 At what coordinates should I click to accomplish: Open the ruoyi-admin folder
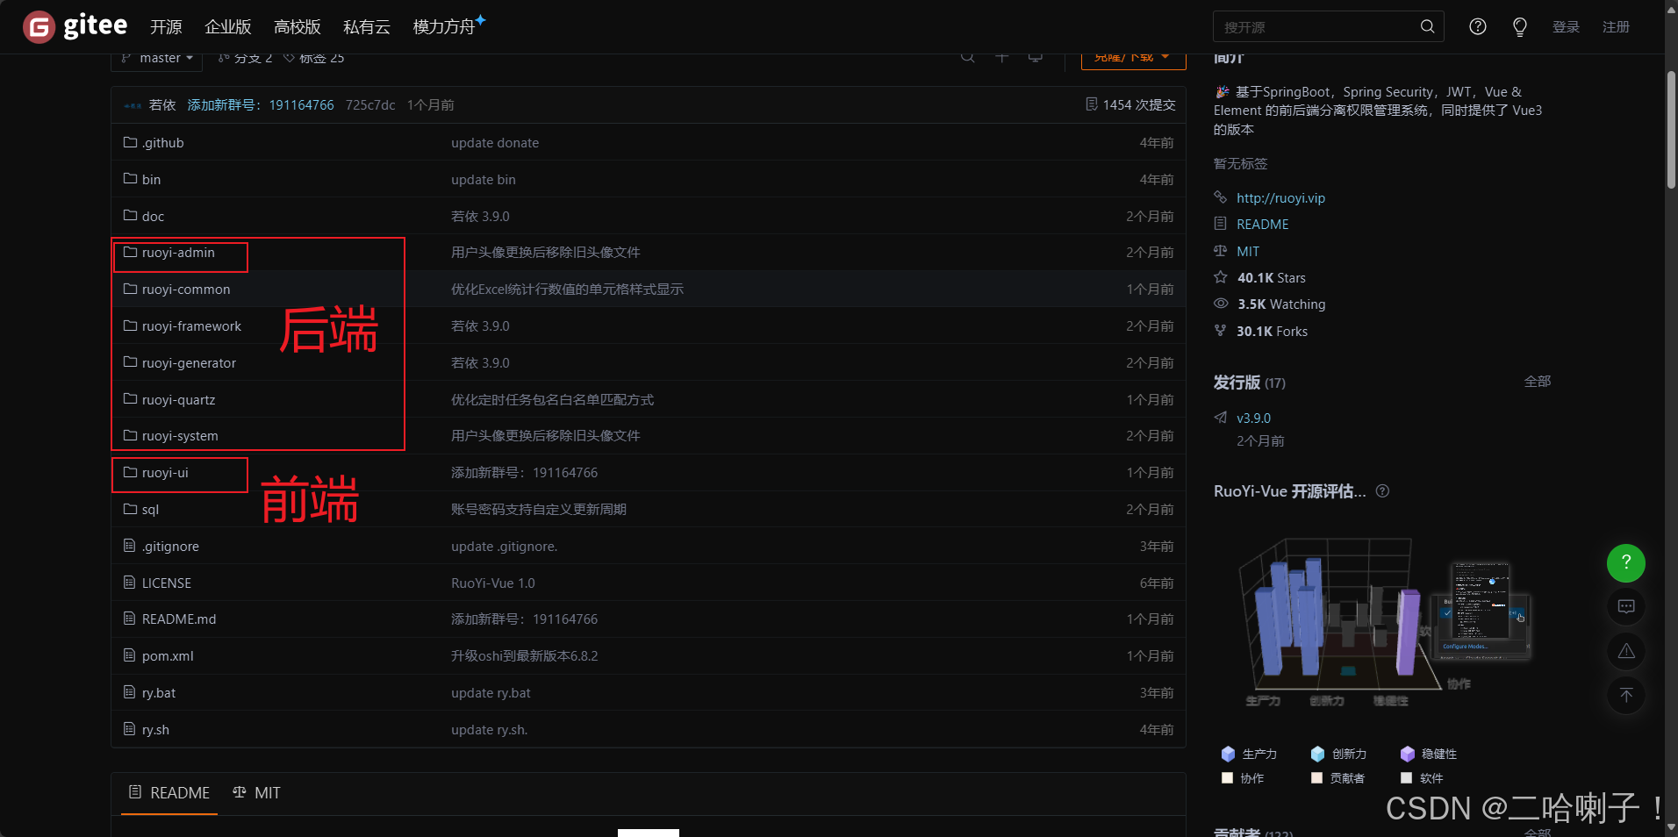tap(178, 253)
